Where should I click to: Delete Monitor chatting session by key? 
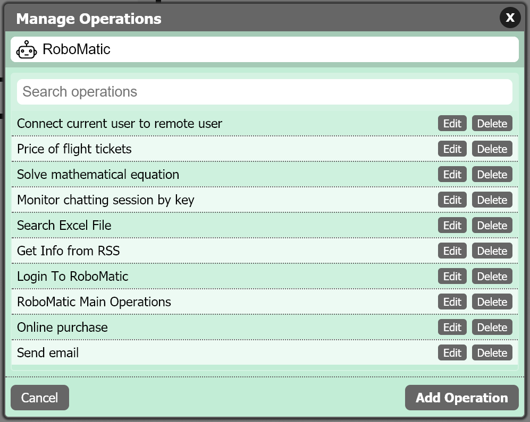click(x=492, y=200)
